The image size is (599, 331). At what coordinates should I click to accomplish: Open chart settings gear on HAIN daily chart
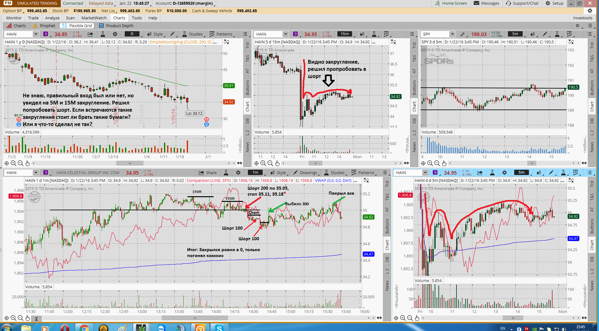click(x=115, y=34)
